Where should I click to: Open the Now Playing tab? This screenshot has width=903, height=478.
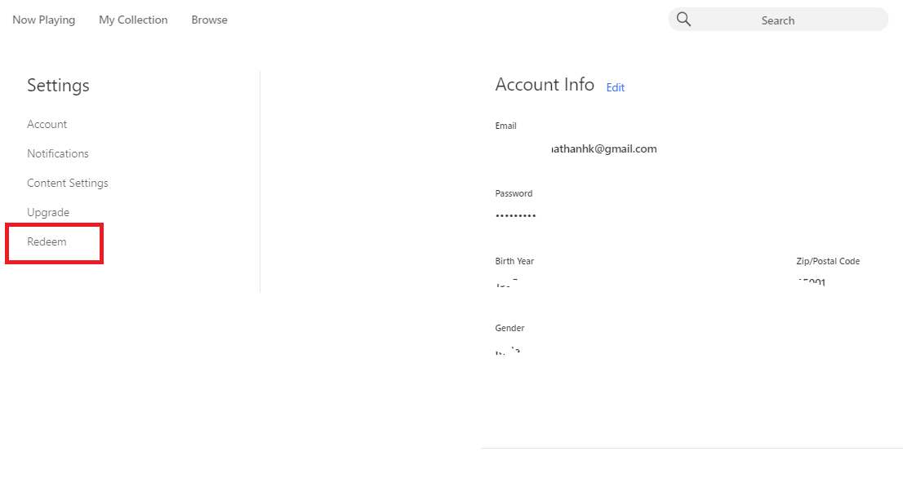tap(44, 20)
